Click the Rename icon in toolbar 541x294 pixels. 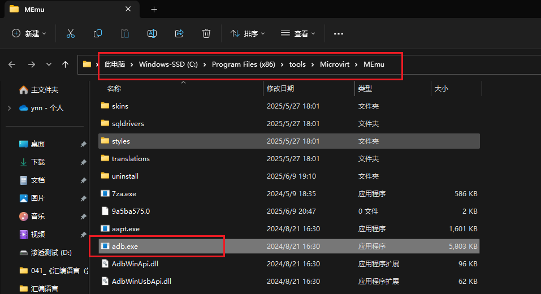(x=152, y=33)
